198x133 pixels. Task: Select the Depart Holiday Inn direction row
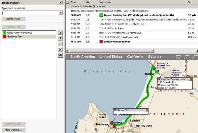tap(132, 15)
